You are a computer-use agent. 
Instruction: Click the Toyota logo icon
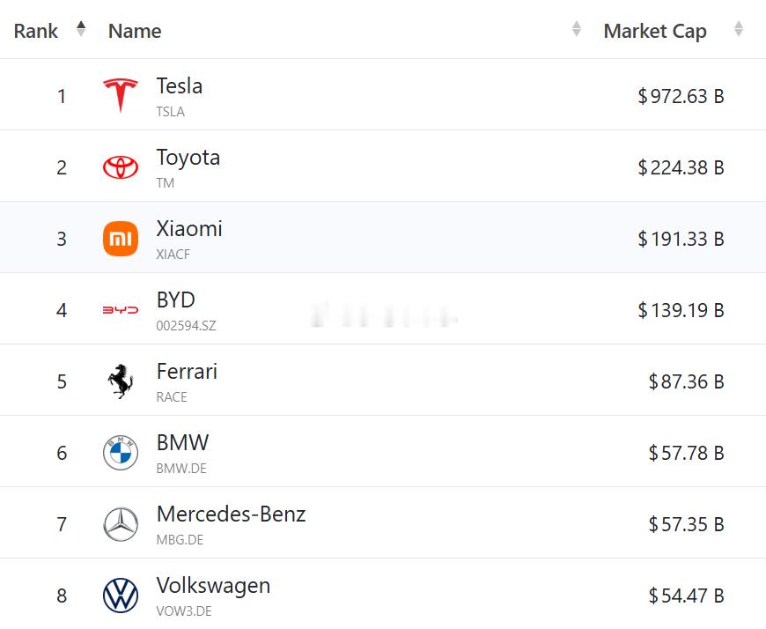[121, 167]
